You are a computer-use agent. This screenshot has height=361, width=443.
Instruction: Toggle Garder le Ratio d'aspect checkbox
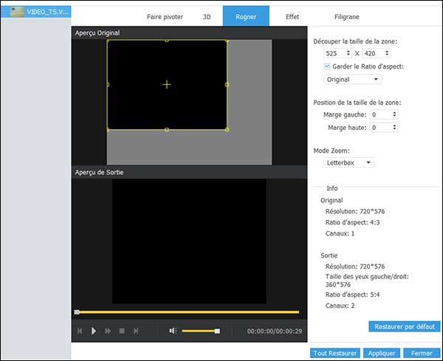[x=328, y=66]
